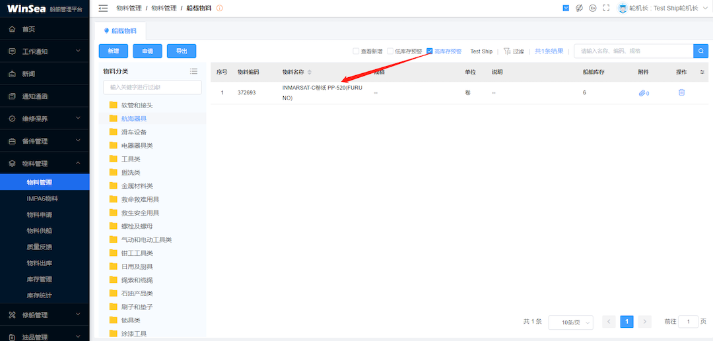Click the 申请 button
The image size is (713, 341).
pos(147,51)
